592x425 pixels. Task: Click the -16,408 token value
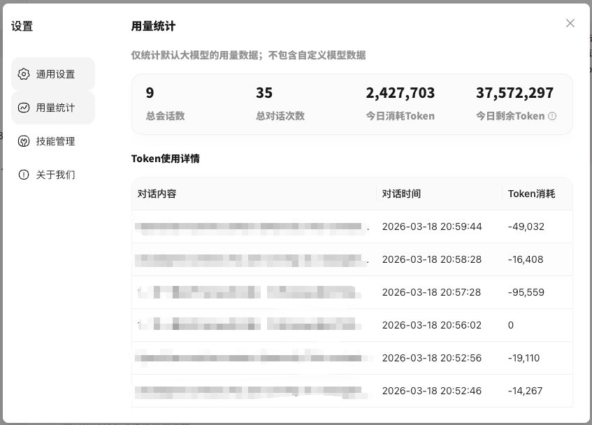pyautogui.click(x=526, y=259)
